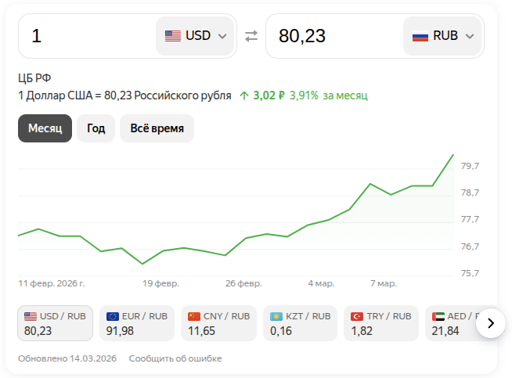Switch chart to Месяц period

(45, 128)
